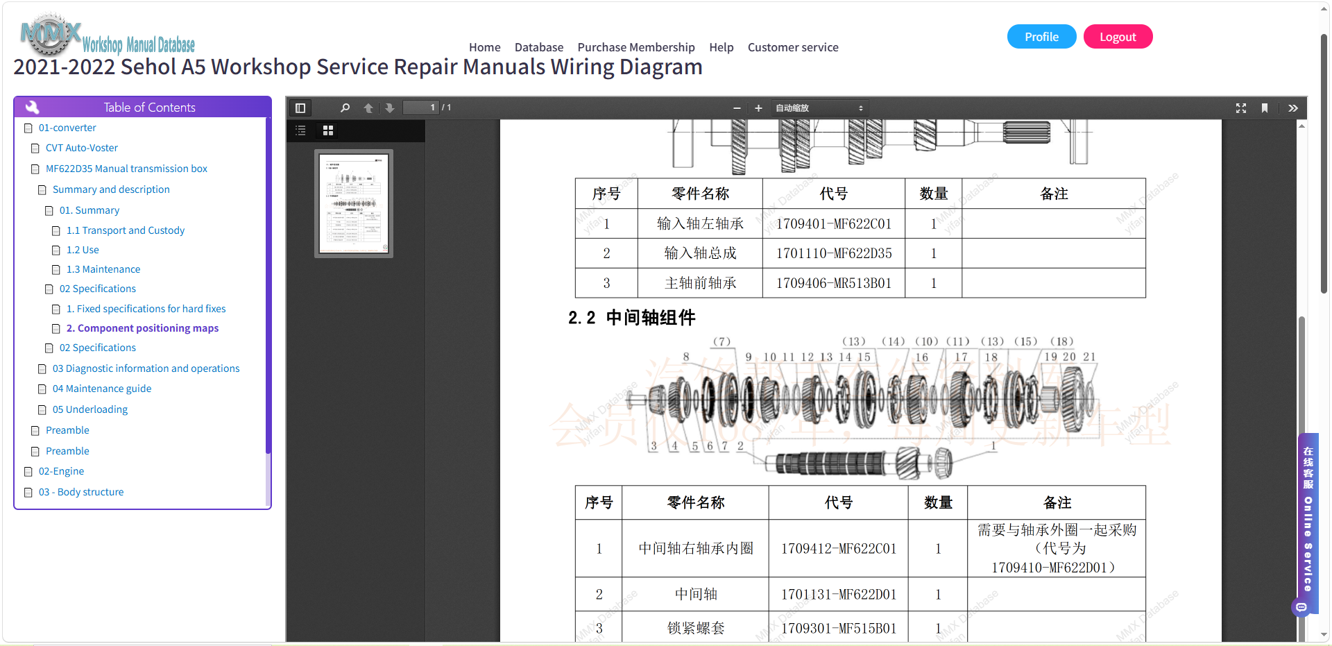Image resolution: width=1332 pixels, height=646 pixels.
Task: Click the Table of Contents header
Action: pyautogui.click(x=142, y=107)
